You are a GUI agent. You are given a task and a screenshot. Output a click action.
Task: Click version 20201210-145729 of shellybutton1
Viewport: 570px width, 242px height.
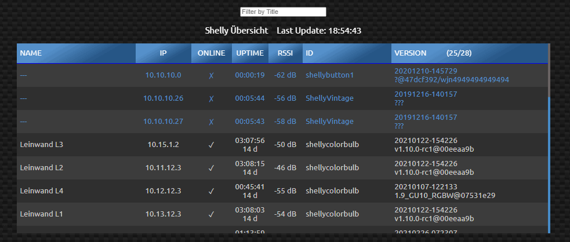[426, 71]
